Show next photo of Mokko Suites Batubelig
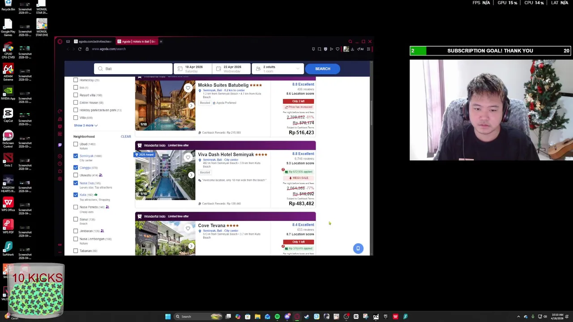This screenshot has height=322, width=573. pos(191,106)
